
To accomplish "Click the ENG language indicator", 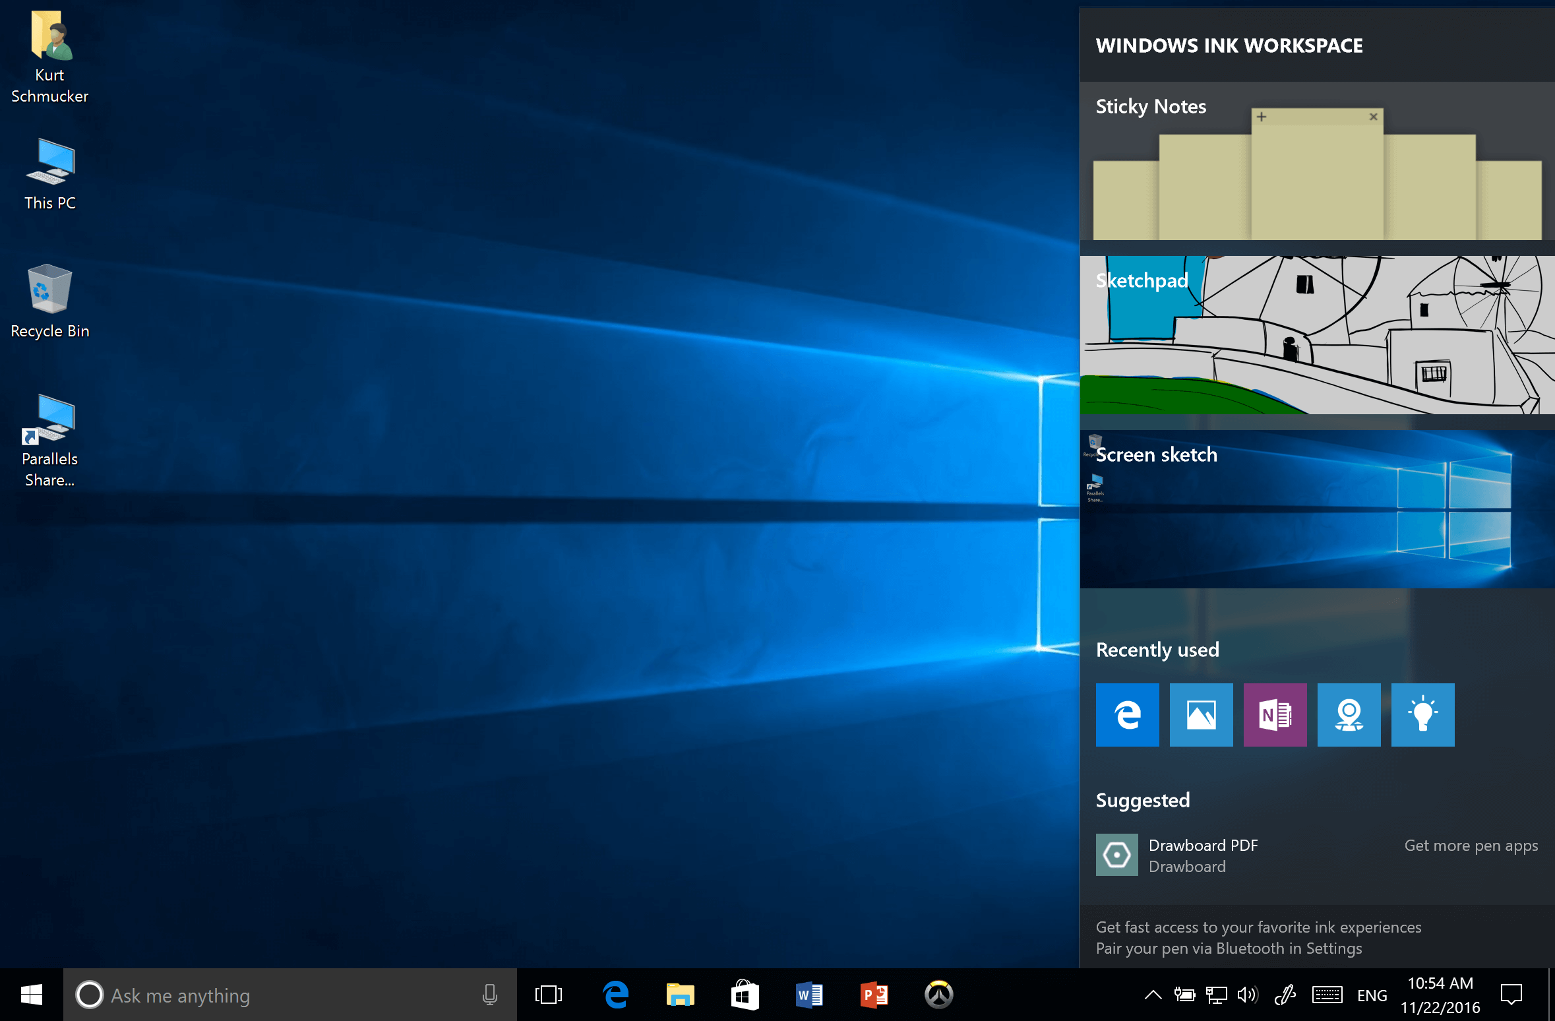I will click(1372, 995).
